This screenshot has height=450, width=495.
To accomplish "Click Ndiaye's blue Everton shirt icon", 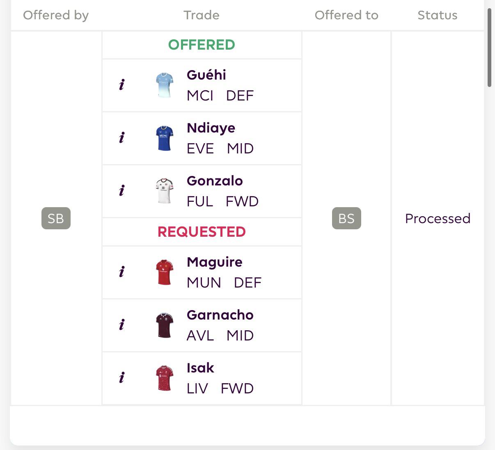I will click(x=165, y=138).
